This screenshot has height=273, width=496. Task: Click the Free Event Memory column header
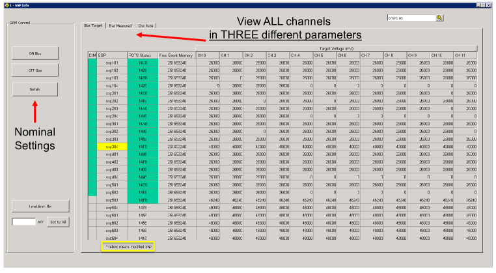tap(177, 55)
